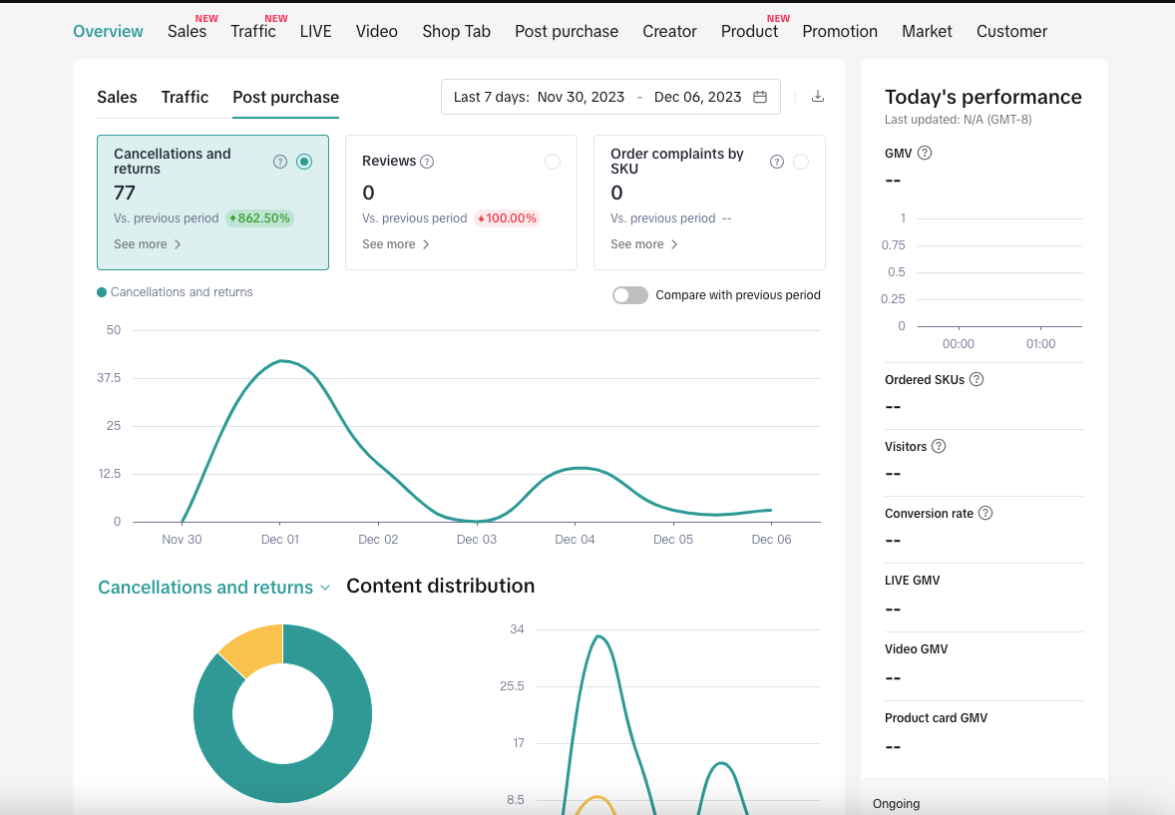This screenshot has height=815, width=1175.
Task: Expand Cancellations and returns dropdown heading
Action: pos(213,588)
